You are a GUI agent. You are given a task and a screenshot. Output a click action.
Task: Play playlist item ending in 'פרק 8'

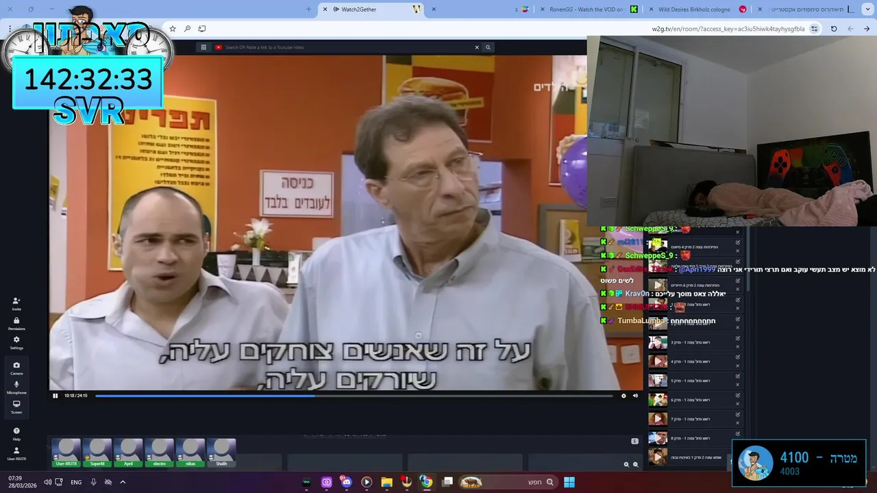(x=658, y=438)
